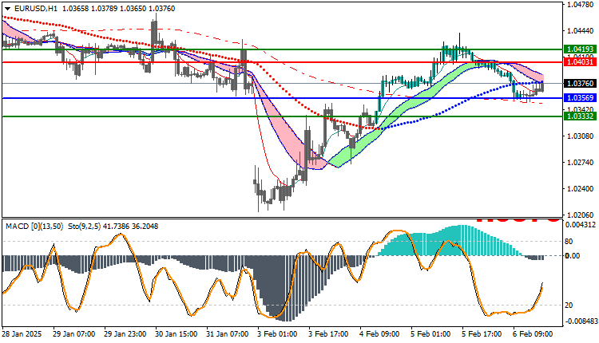Click the 5 Feb 01:00 time label
Image resolution: width=599 pixels, height=343 pixels.
[x=431, y=334]
